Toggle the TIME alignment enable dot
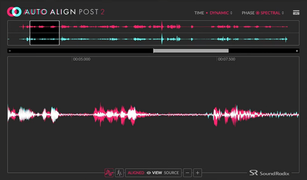Image resolution: width=307 pixels, height=180 pixels. [207, 13]
